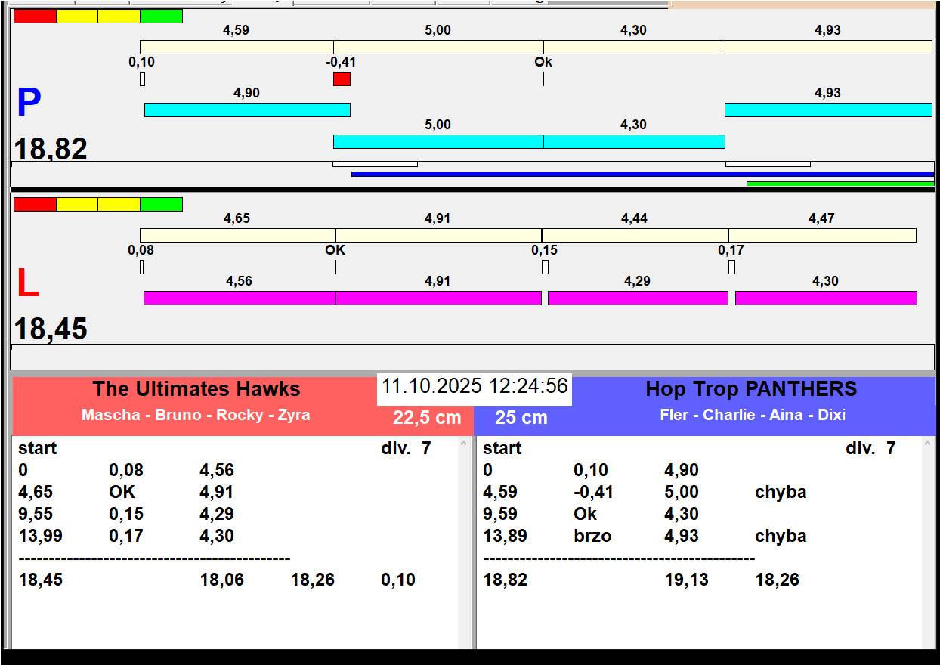Click the red L lane letter
This screenshot has height=665, width=940.
point(27,284)
